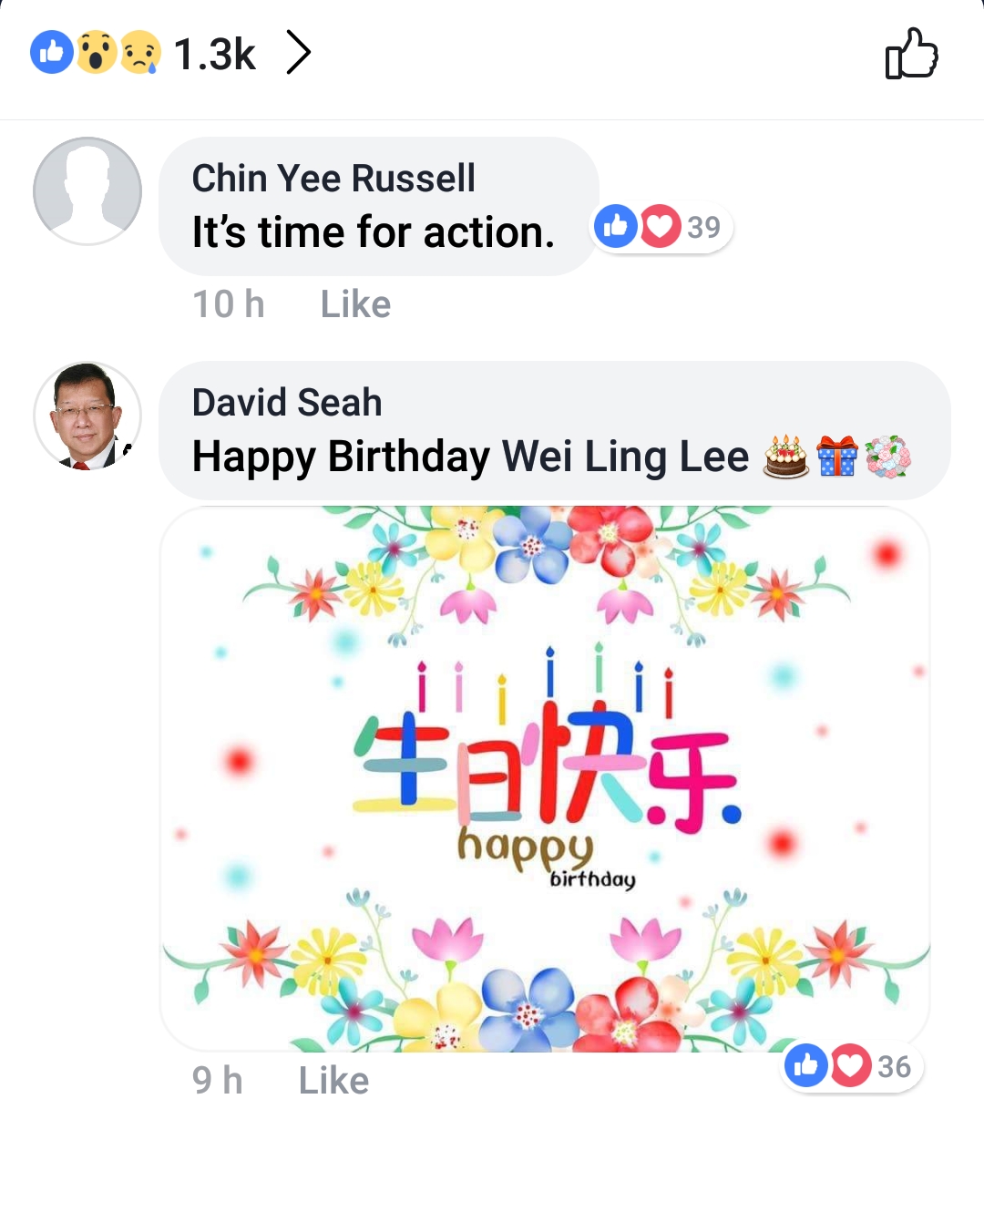Image resolution: width=984 pixels, height=1212 pixels.
Task: View the 36 reactions on David's comment
Action: tap(853, 1065)
